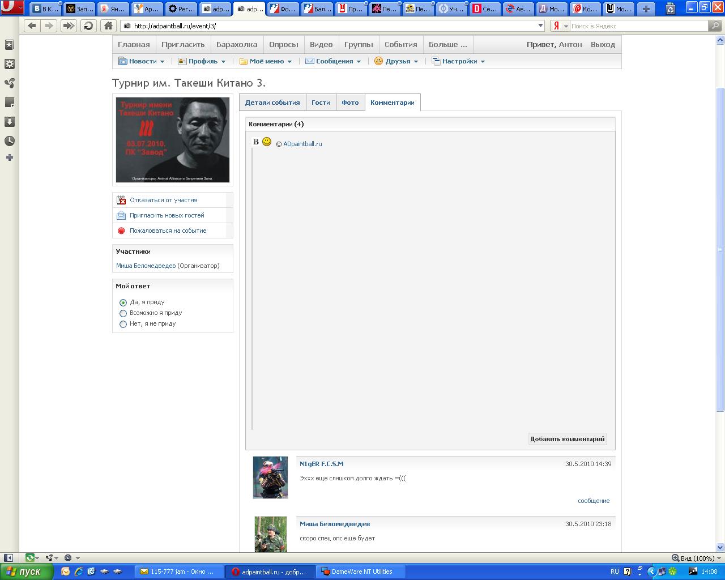Insert smiley using the emoticon icon
Image resolution: width=725 pixels, height=580 pixels.
pos(267,142)
